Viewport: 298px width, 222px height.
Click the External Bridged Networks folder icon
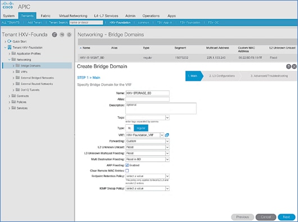click(x=17, y=78)
